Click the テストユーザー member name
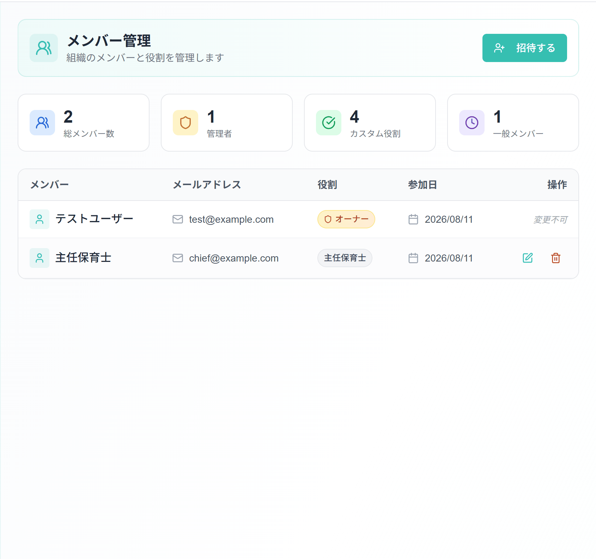The height and width of the screenshot is (559, 596). click(95, 219)
